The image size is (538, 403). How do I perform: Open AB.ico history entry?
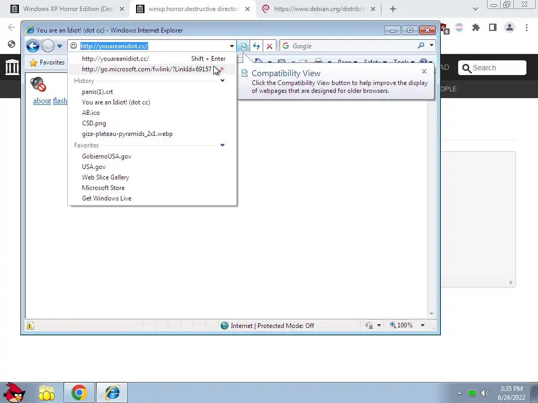click(91, 113)
